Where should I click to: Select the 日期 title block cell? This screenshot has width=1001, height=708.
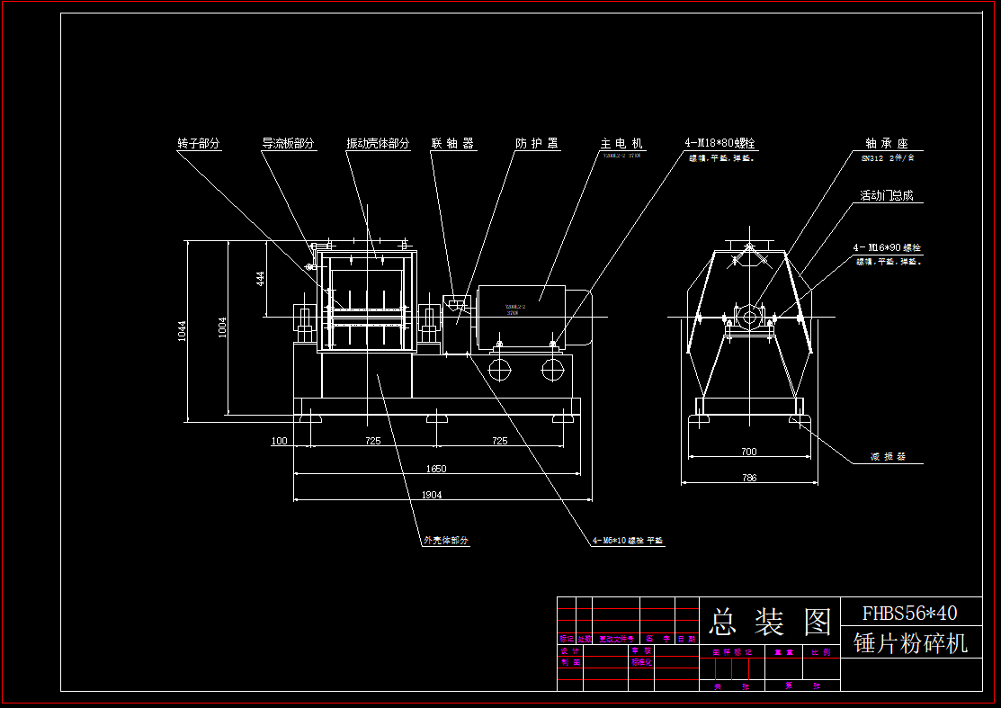coord(687,639)
